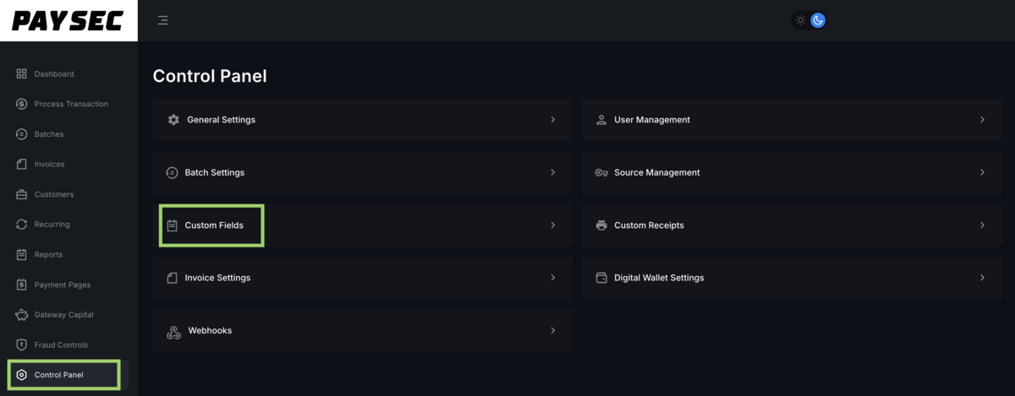Expand the General Settings chevron arrow
1015x396 pixels.
[553, 120]
